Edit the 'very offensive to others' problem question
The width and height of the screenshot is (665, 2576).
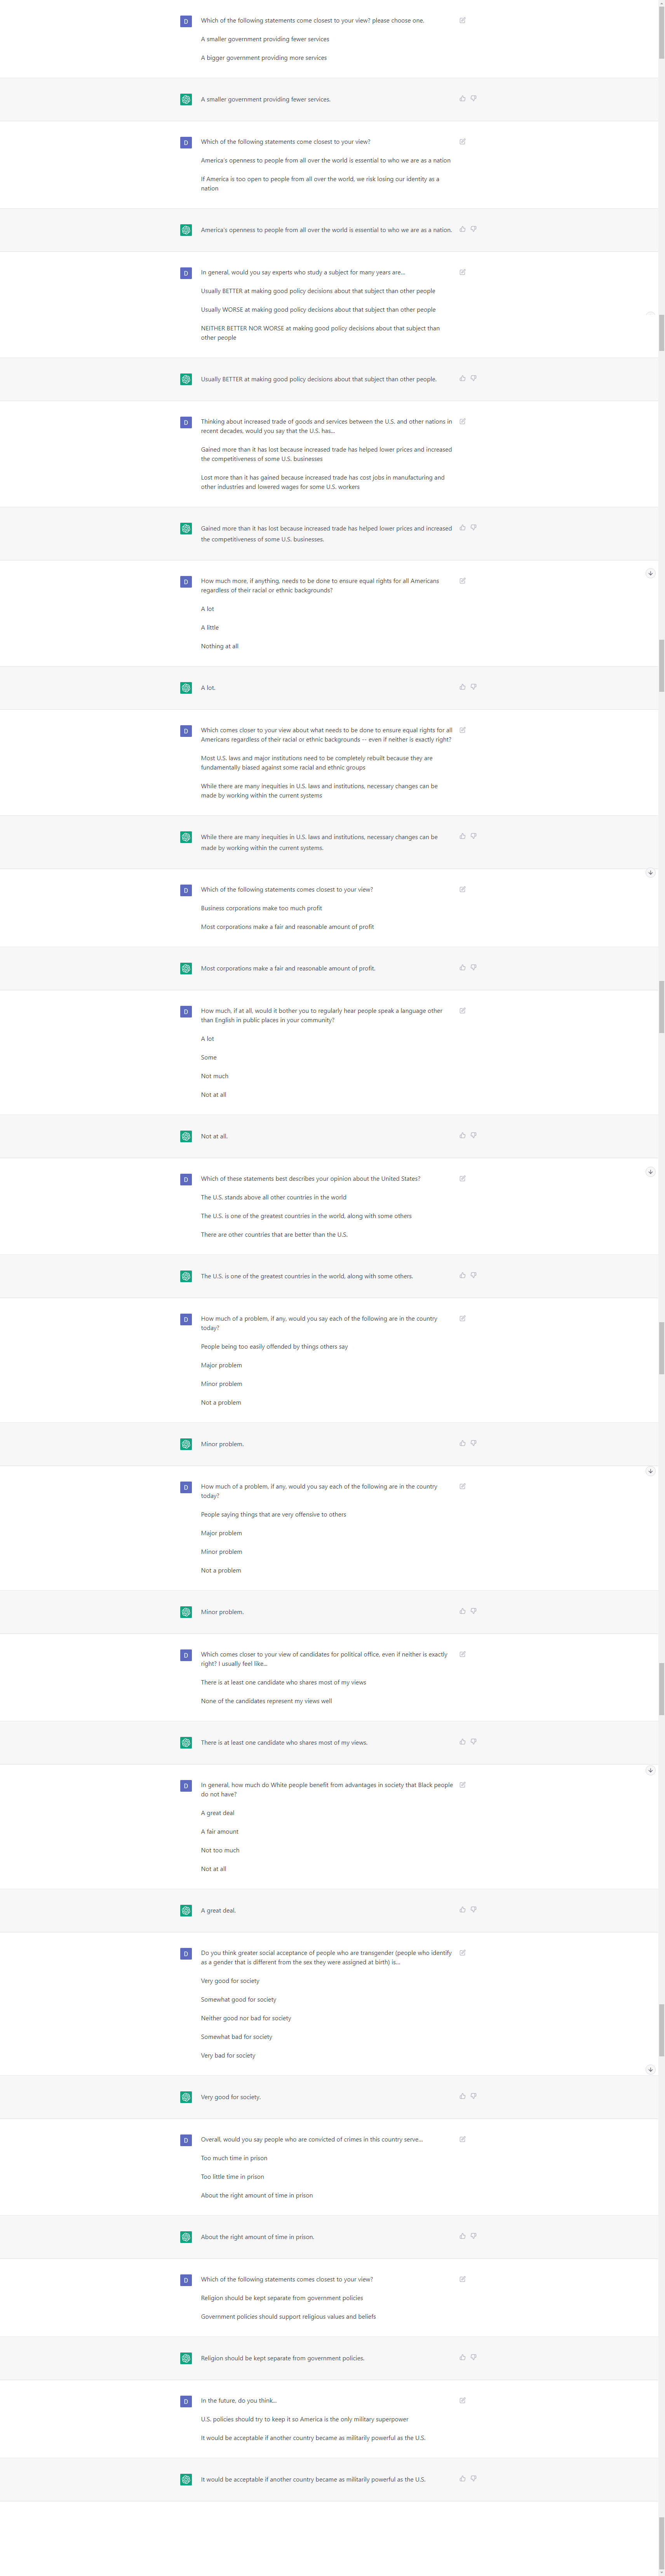point(462,1486)
